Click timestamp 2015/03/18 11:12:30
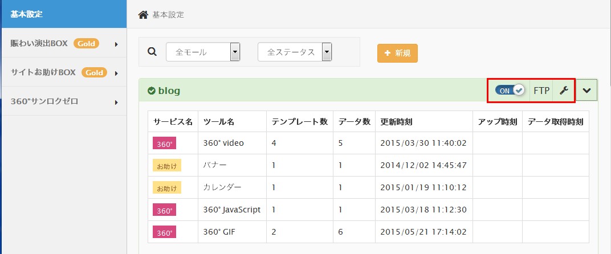 pyautogui.click(x=423, y=210)
